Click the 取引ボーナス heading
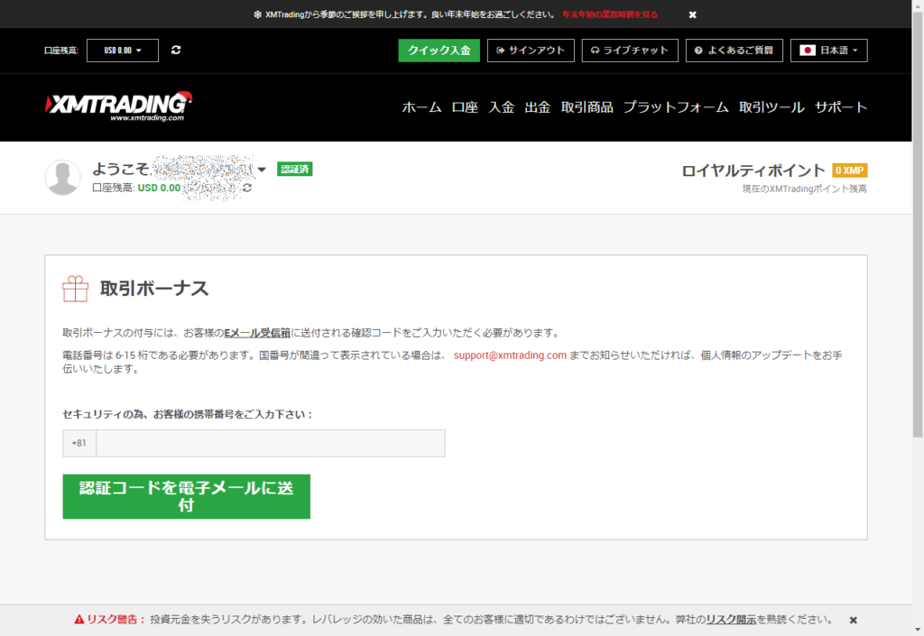Image resolution: width=924 pixels, height=636 pixels. tap(154, 289)
